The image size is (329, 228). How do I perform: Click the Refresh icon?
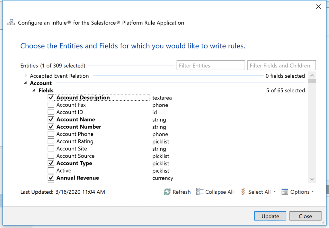[x=167, y=192]
